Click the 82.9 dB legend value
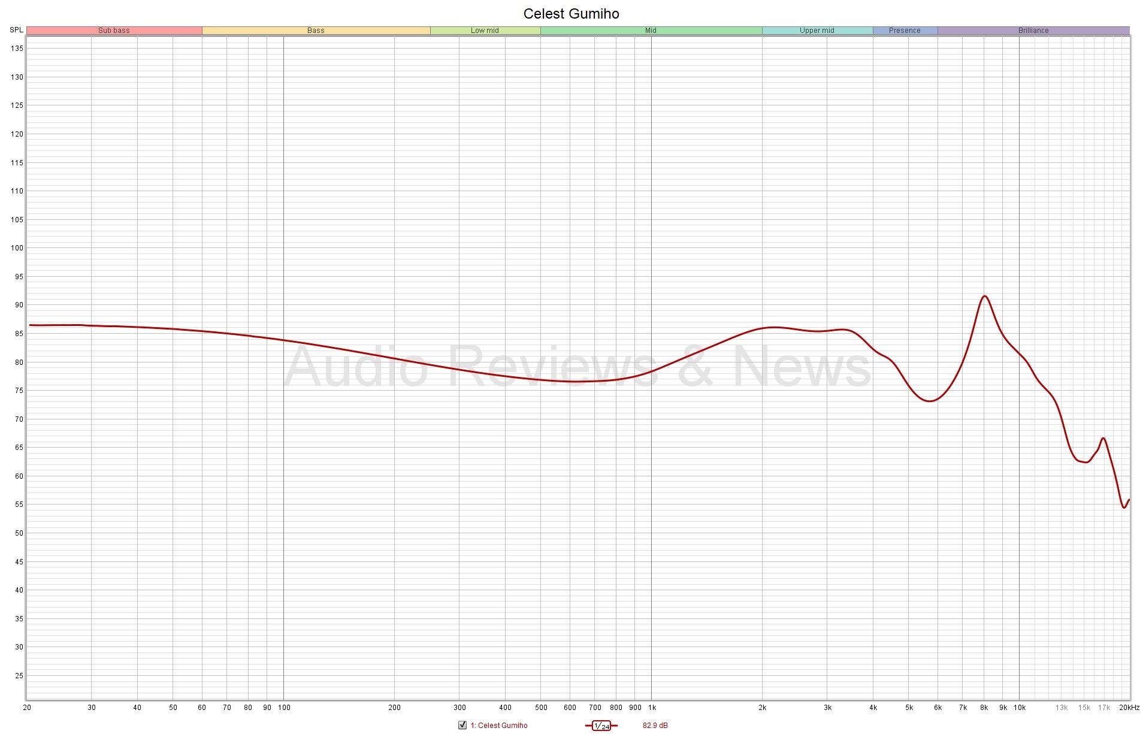Viewport: 1143px width, 734px height. pyautogui.click(x=655, y=726)
